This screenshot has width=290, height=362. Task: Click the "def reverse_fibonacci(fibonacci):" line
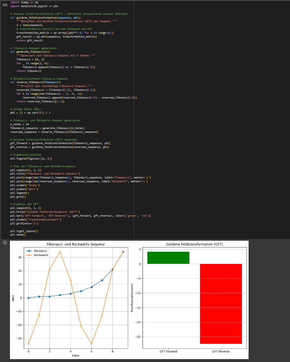pos(35,82)
